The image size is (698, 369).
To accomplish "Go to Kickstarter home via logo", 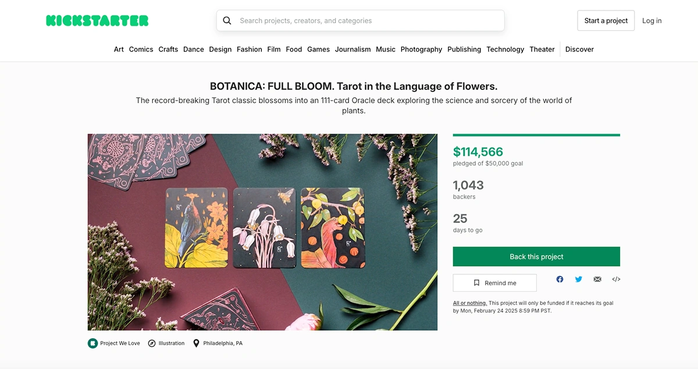I will 97,21.
